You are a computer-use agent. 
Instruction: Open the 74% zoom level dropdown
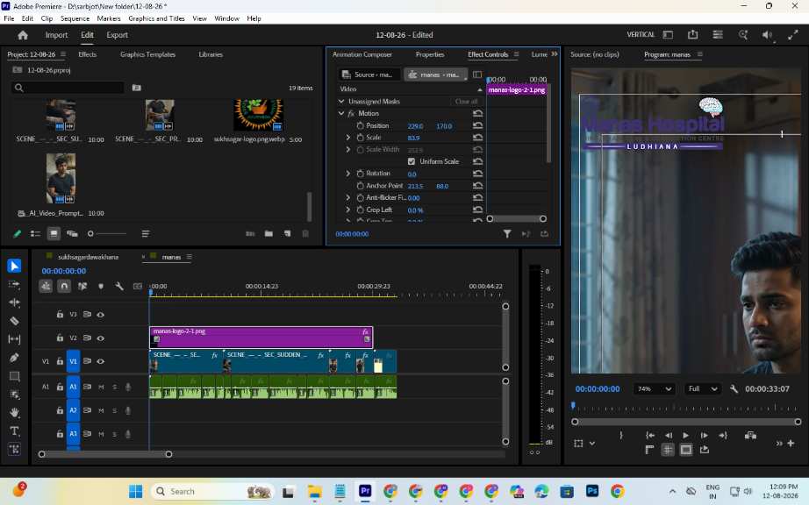tap(654, 389)
